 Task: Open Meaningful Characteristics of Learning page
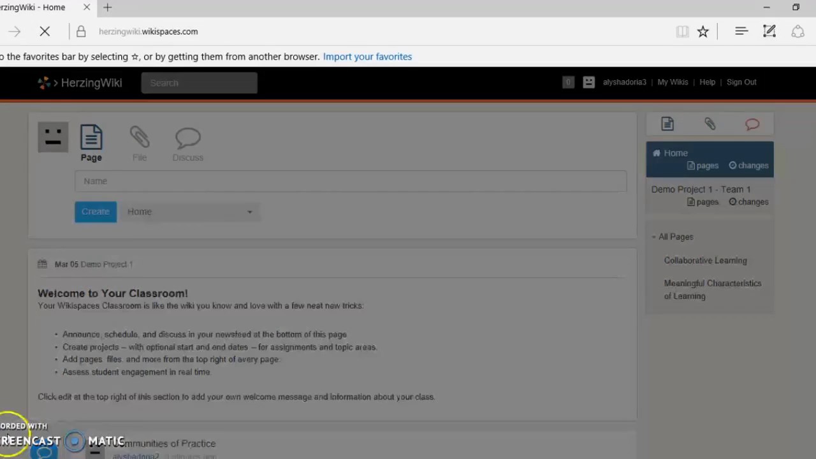click(x=713, y=289)
